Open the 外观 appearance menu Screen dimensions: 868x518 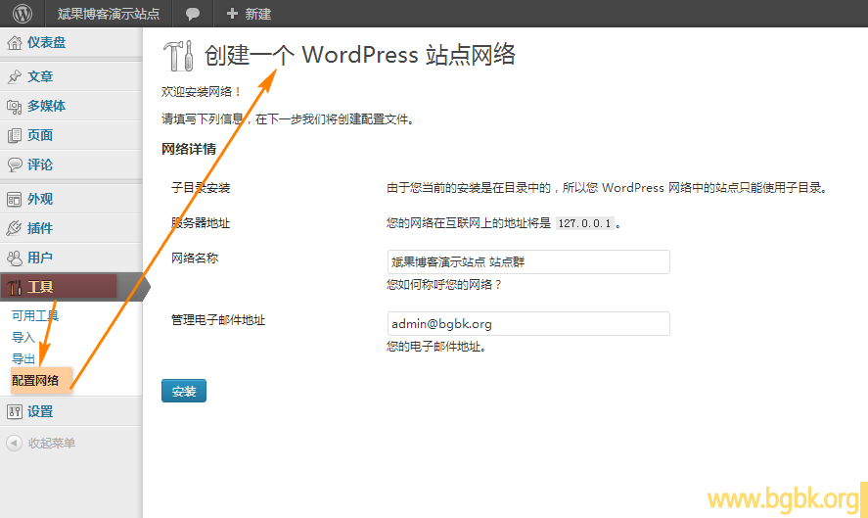[40, 199]
